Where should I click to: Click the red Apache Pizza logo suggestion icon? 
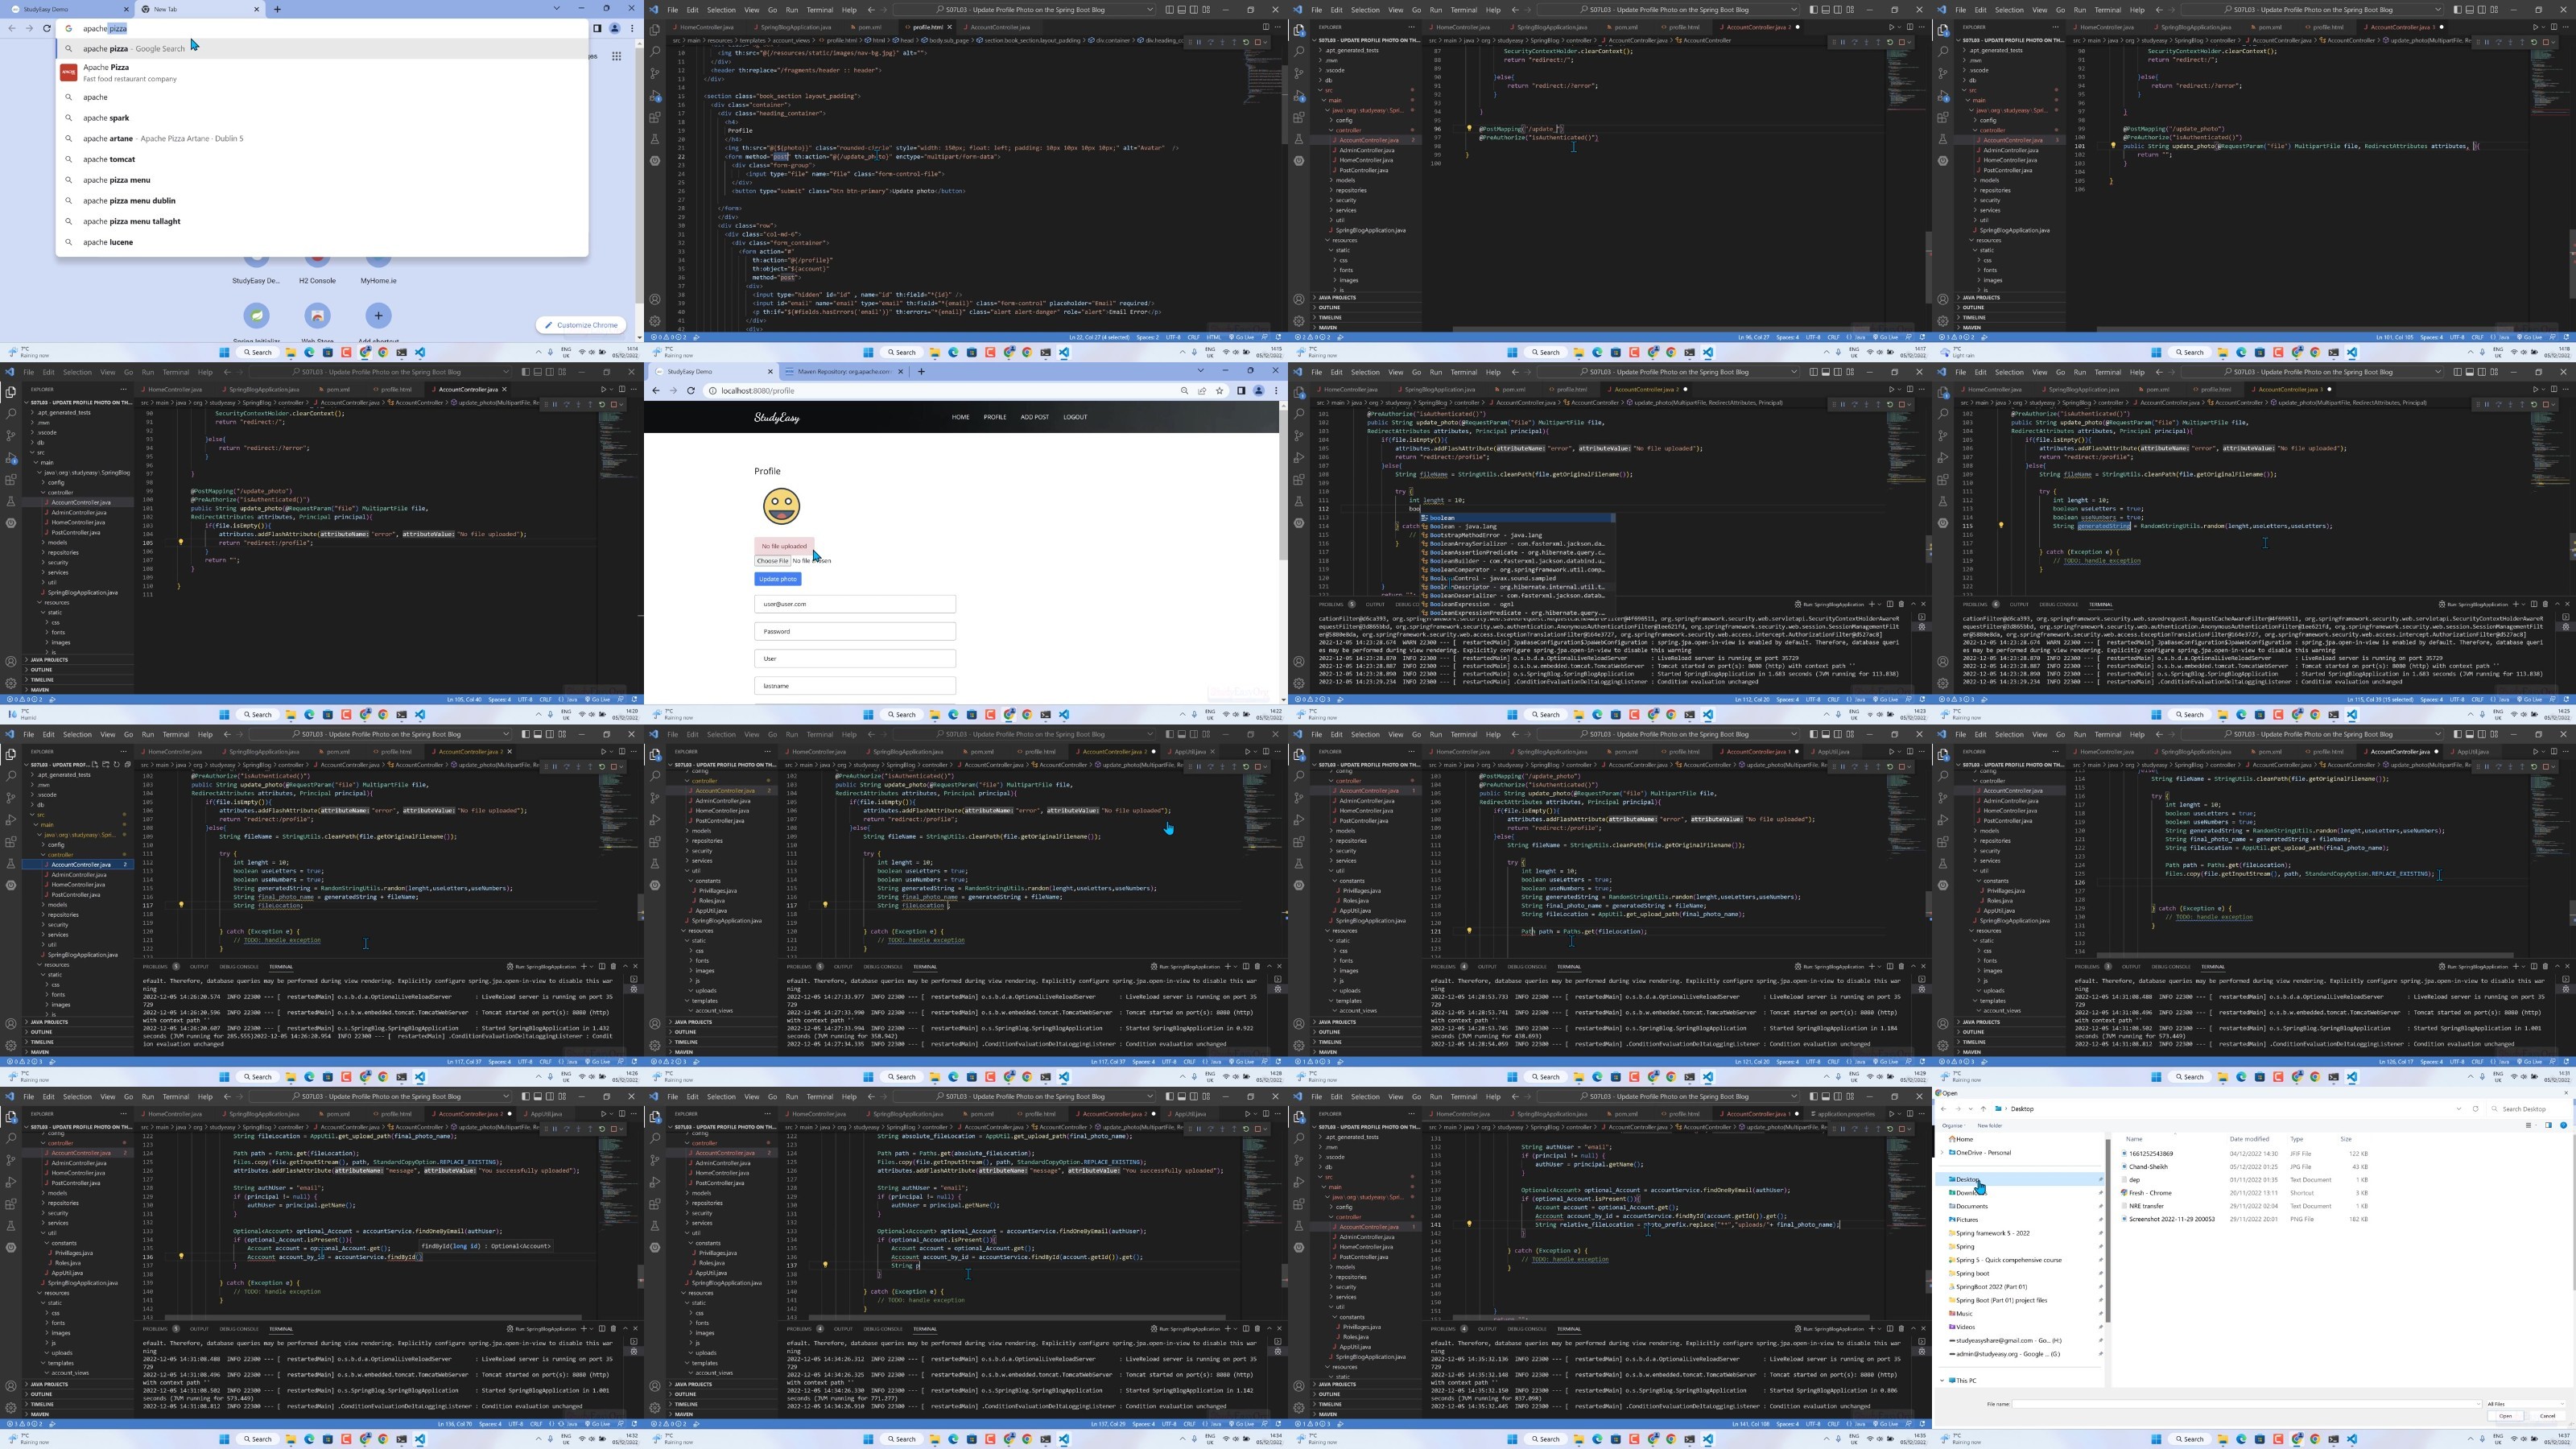click(x=69, y=73)
